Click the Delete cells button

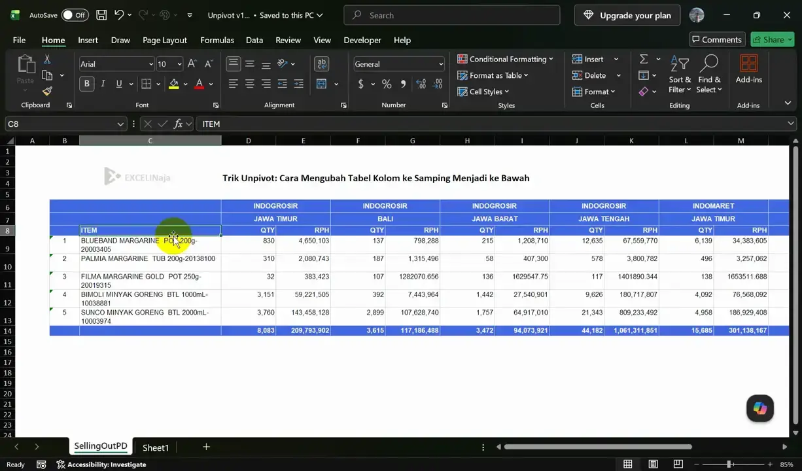pos(589,75)
